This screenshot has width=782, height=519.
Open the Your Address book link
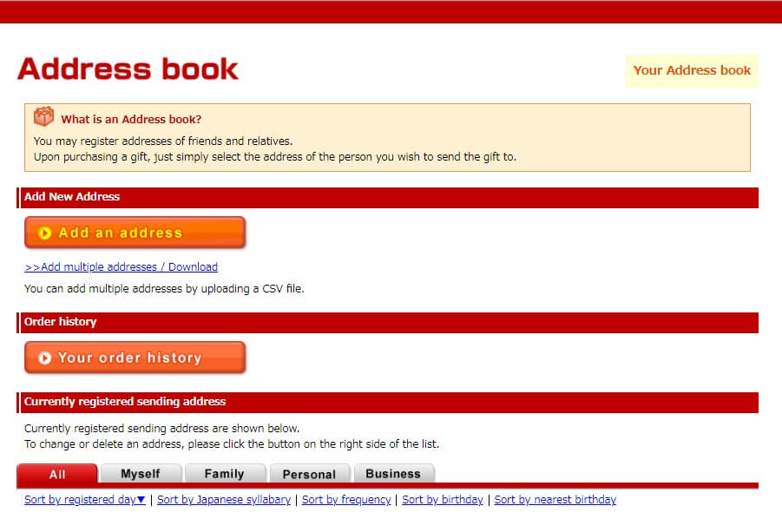pyautogui.click(x=692, y=70)
